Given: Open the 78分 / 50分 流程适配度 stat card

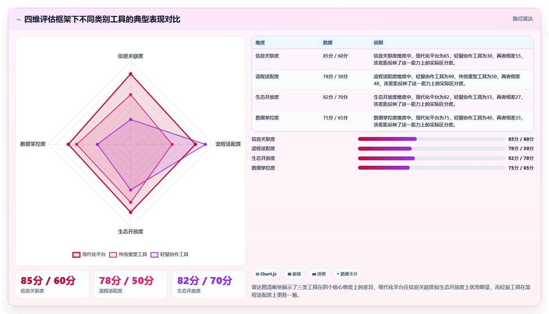Looking at the screenshot, I should tap(131, 284).
